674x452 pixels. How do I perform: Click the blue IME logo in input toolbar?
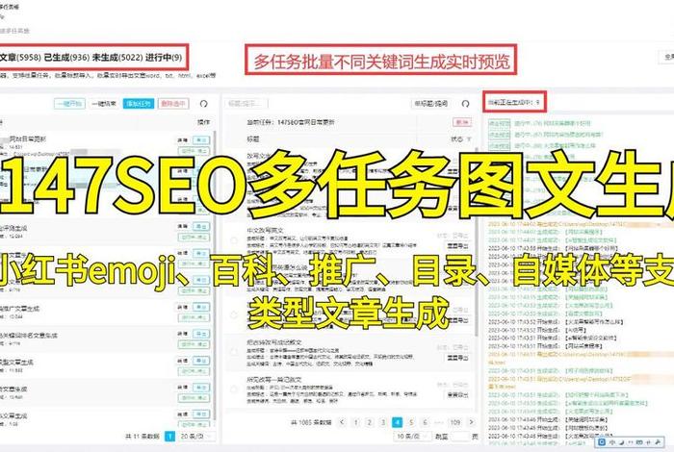tap(602, 441)
